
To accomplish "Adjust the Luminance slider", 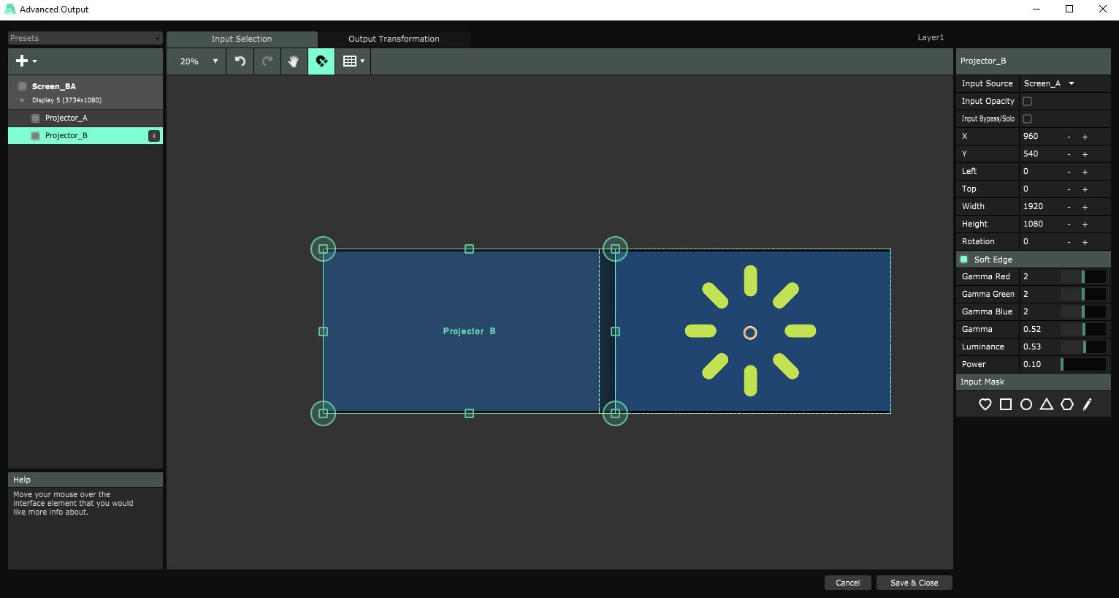I will (1083, 347).
